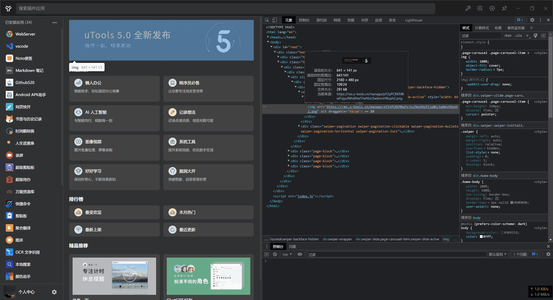Viewport: 553px width, 300px height.
Task: Clear the console with the ban icon
Action: 275,254
